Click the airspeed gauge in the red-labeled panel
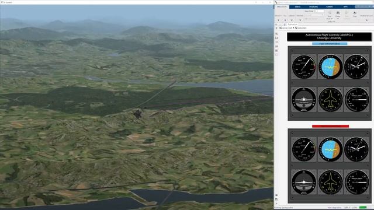The width and height of the screenshot is (374, 210). pyautogui.click(x=304, y=149)
